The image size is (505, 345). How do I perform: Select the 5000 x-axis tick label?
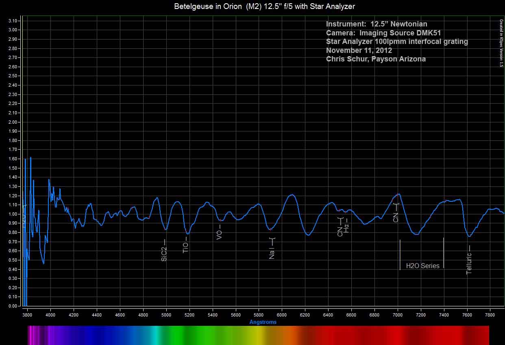(166, 314)
